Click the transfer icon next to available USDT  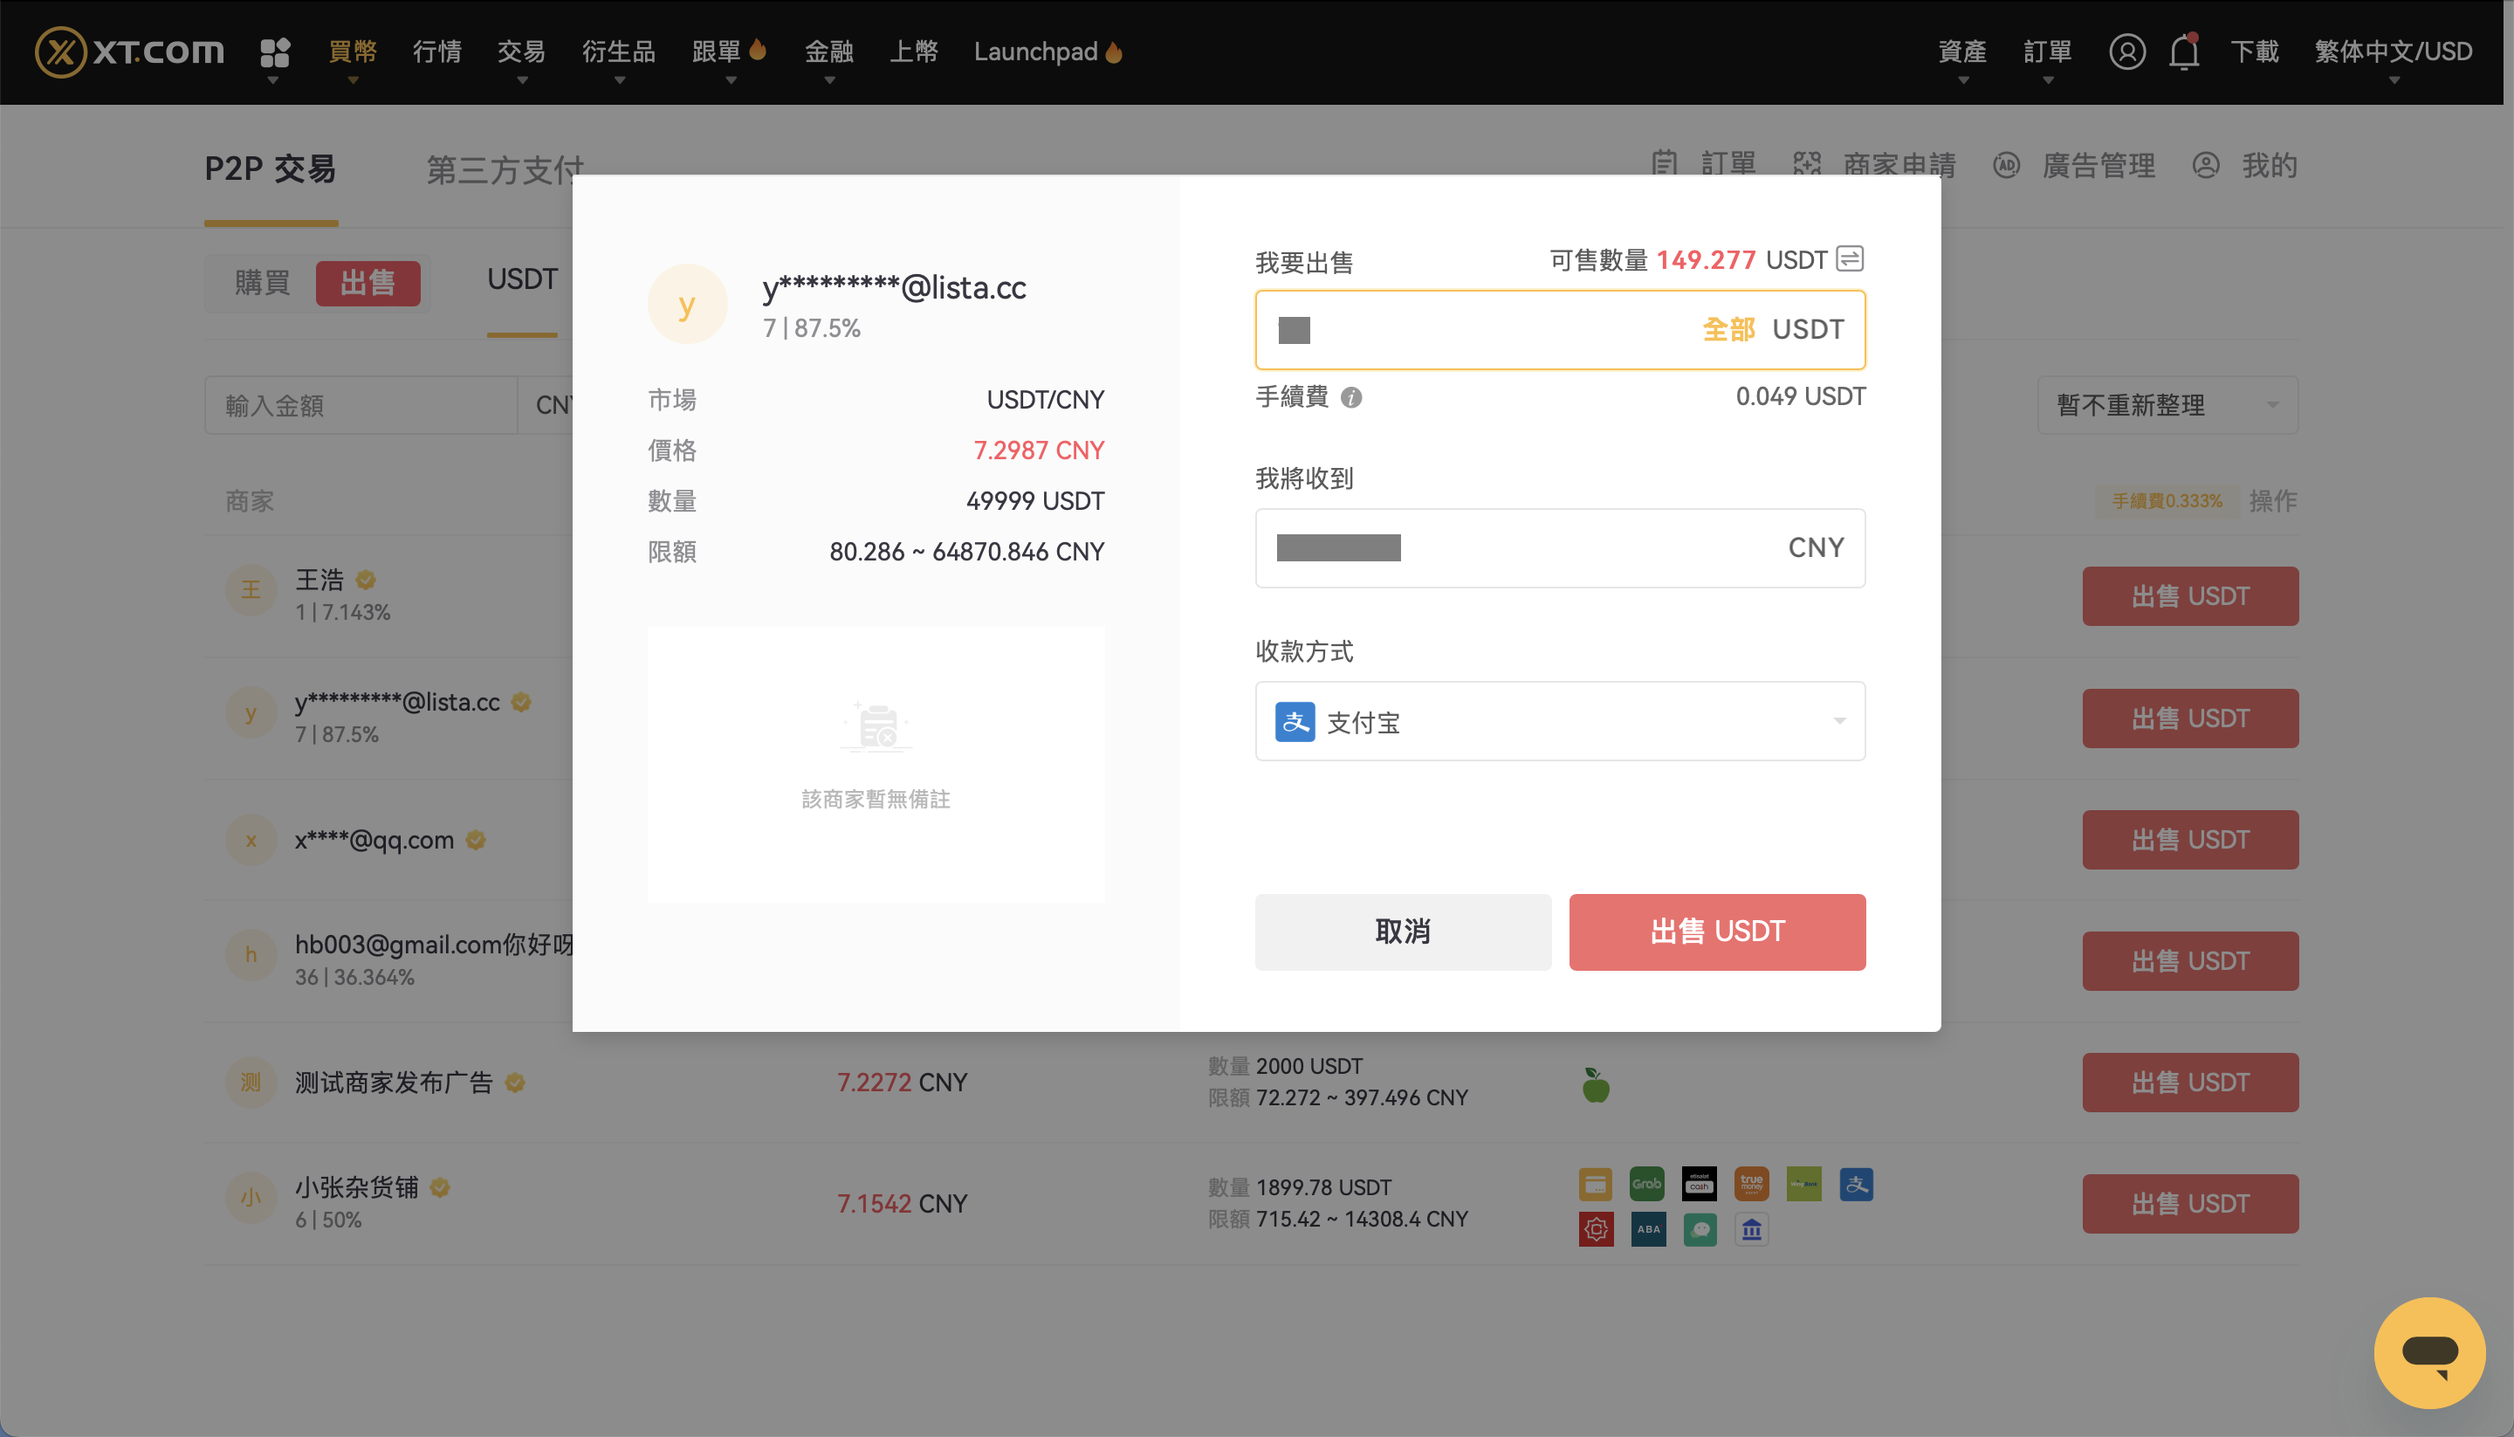[1850, 258]
